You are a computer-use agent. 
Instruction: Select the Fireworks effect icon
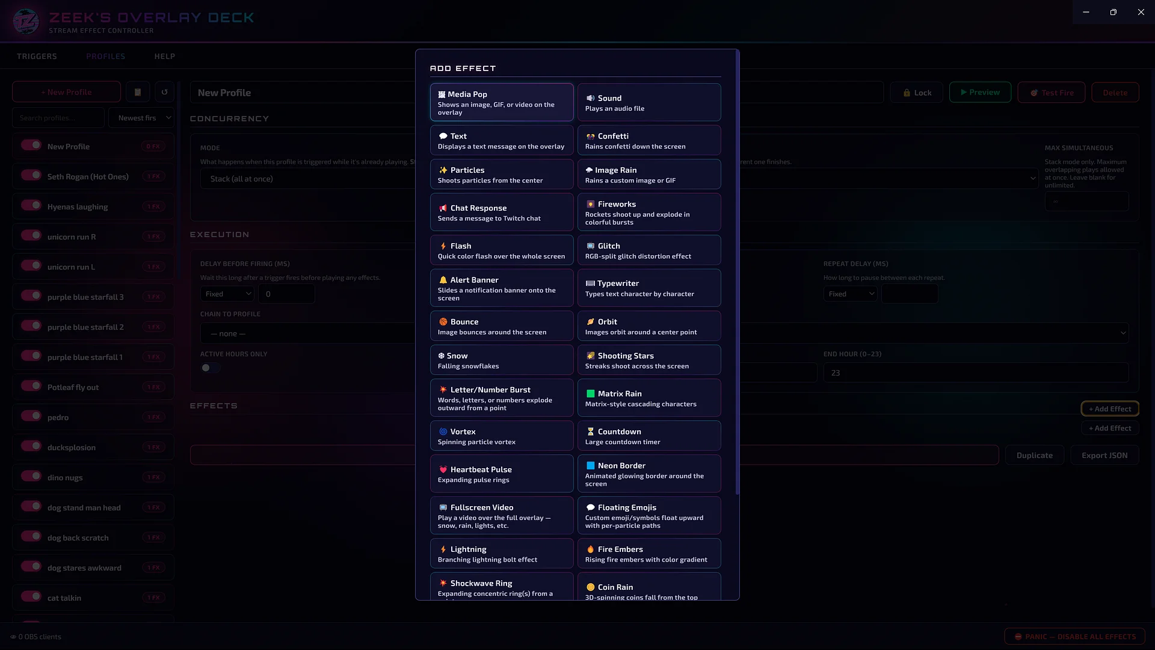click(590, 205)
